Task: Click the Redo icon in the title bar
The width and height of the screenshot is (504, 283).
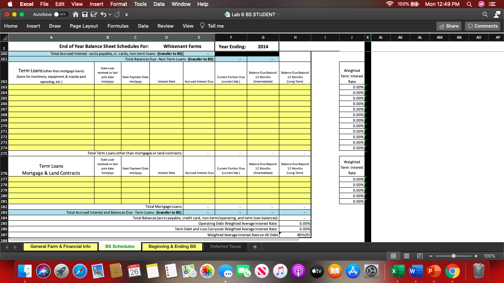Action: tap(117, 14)
